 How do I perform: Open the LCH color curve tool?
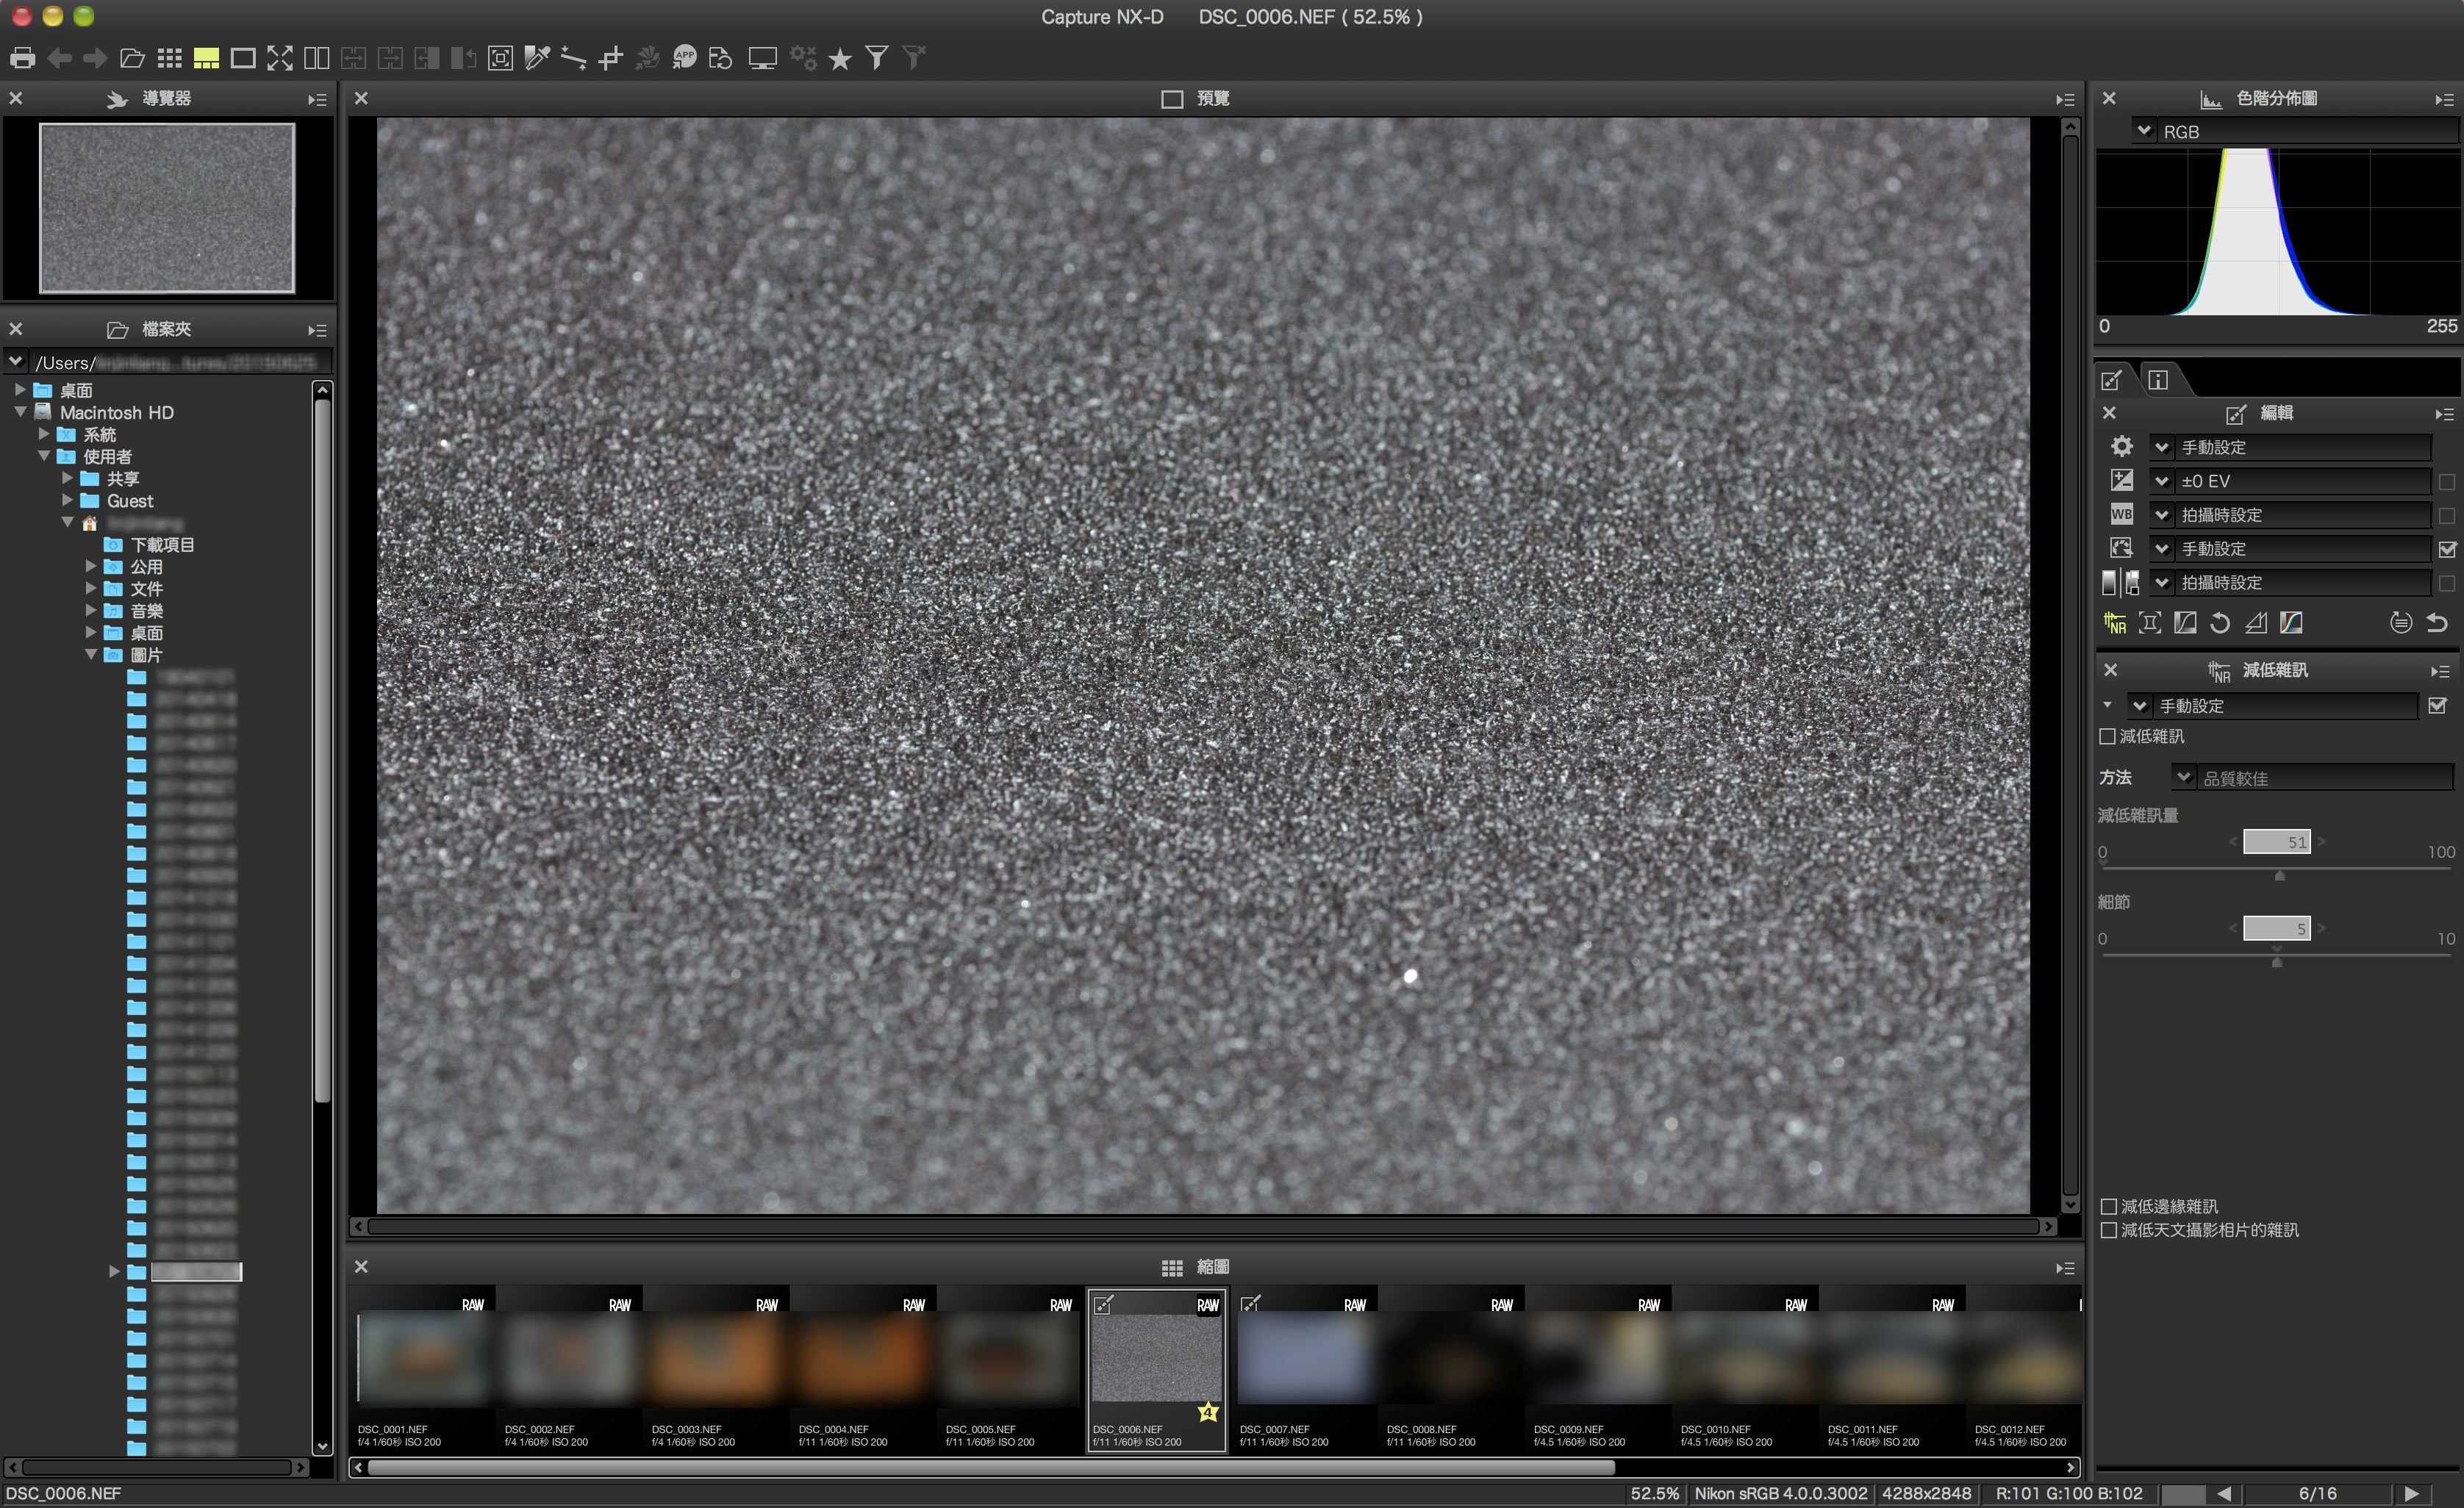coord(2291,623)
